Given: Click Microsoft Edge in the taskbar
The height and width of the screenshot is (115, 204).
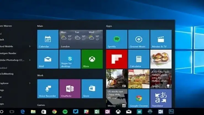Looking at the screenshot, I should [x=23, y=112].
